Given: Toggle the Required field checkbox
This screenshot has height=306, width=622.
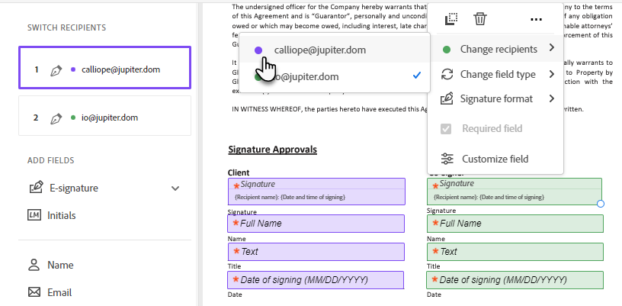Looking at the screenshot, I should pyautogui.click(x=446, y=129).
